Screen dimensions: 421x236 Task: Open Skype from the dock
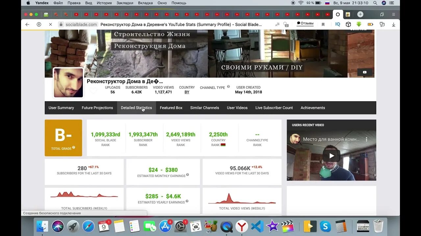coord(325,226)
